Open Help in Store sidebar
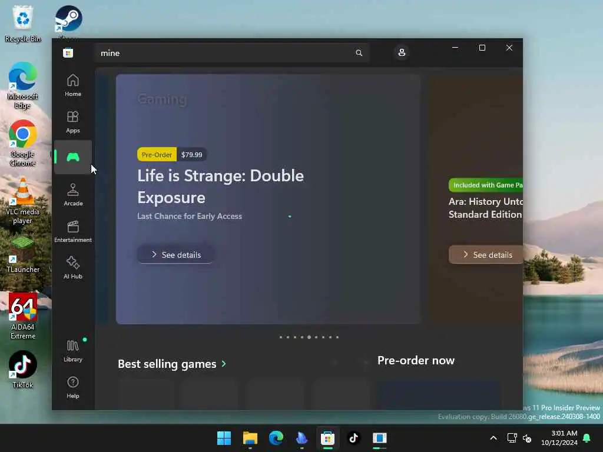The width and height of the screenshot is (603, 452). click(x=72, y=387)
